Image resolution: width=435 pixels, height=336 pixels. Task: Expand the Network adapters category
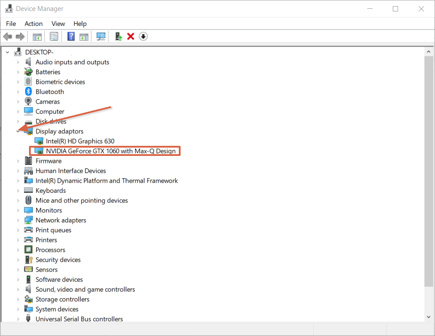pos(18,220)
